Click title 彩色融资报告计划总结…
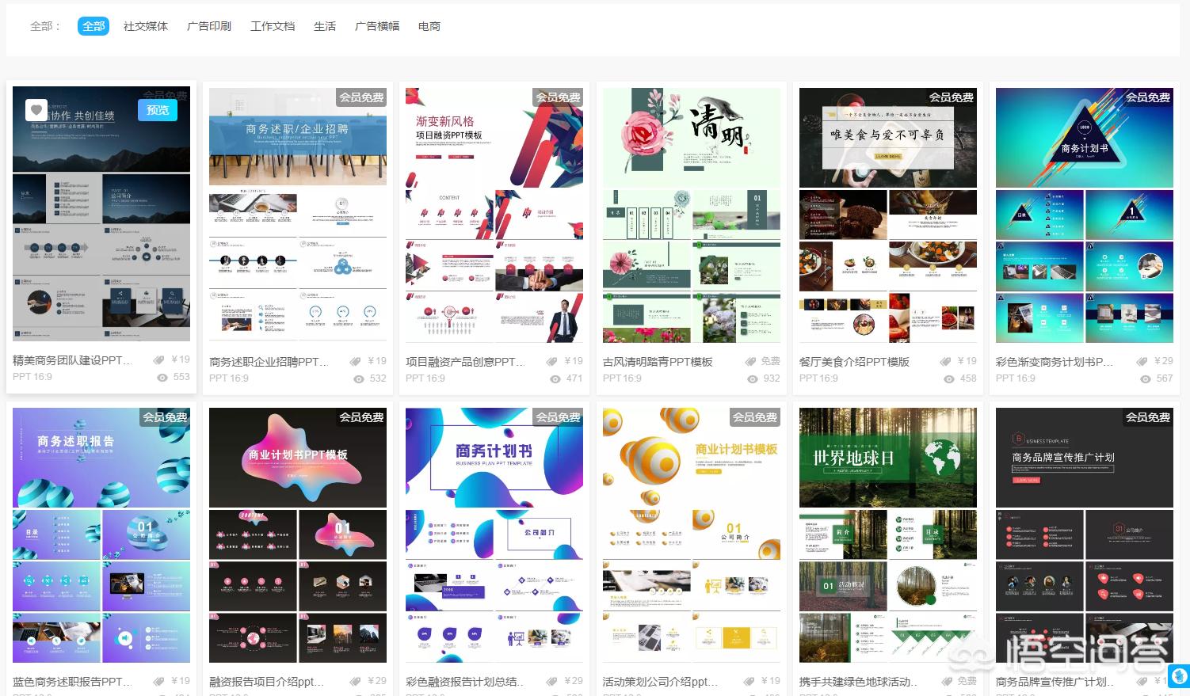This screenshot has width=1190, height=696. point(465,682)
